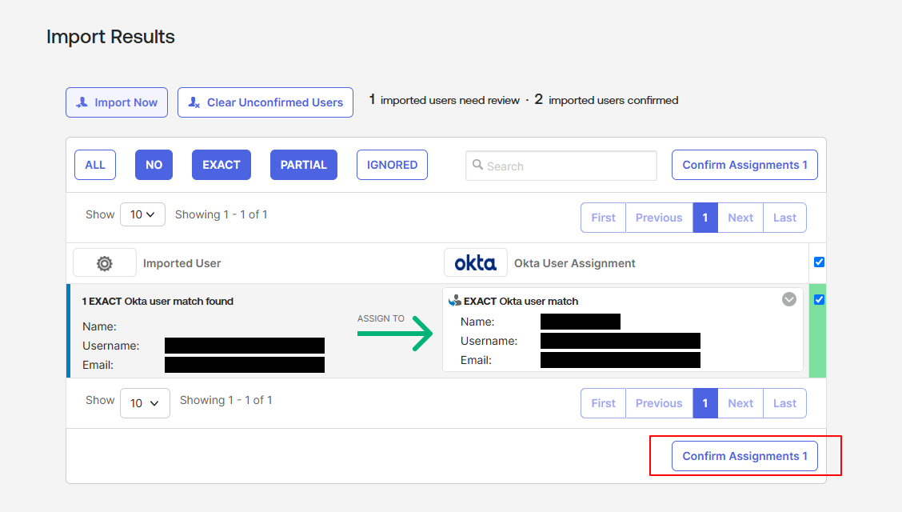This screenshot has height=512, width=902.
Task: Select the IGNORED filter tab
Action: (393, 165)
